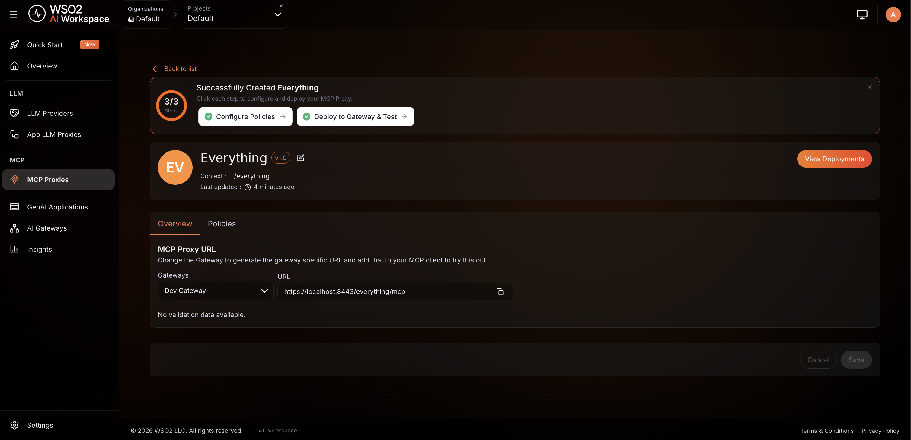Viewport: 911px width, 440px height.
Task: Click the back chevron arrow icon
Action: pos(155,69)
